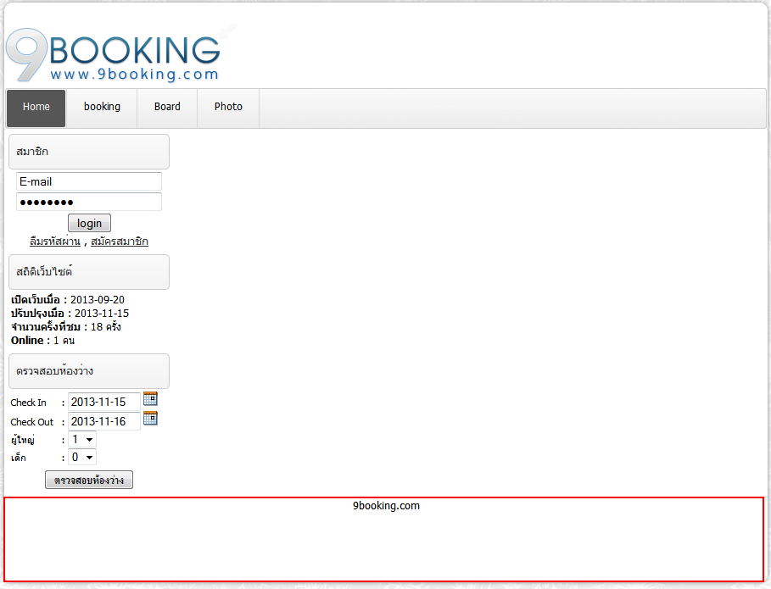The image size is (771, 589).
Task: Click the 2013-09-20 opening date text
Action: pos(98,300)
